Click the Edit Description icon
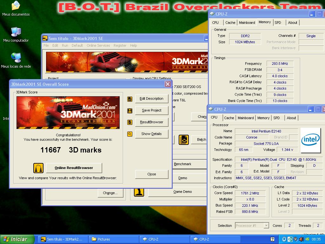Viewport: 325px width, 244px height. coord(130,99)
